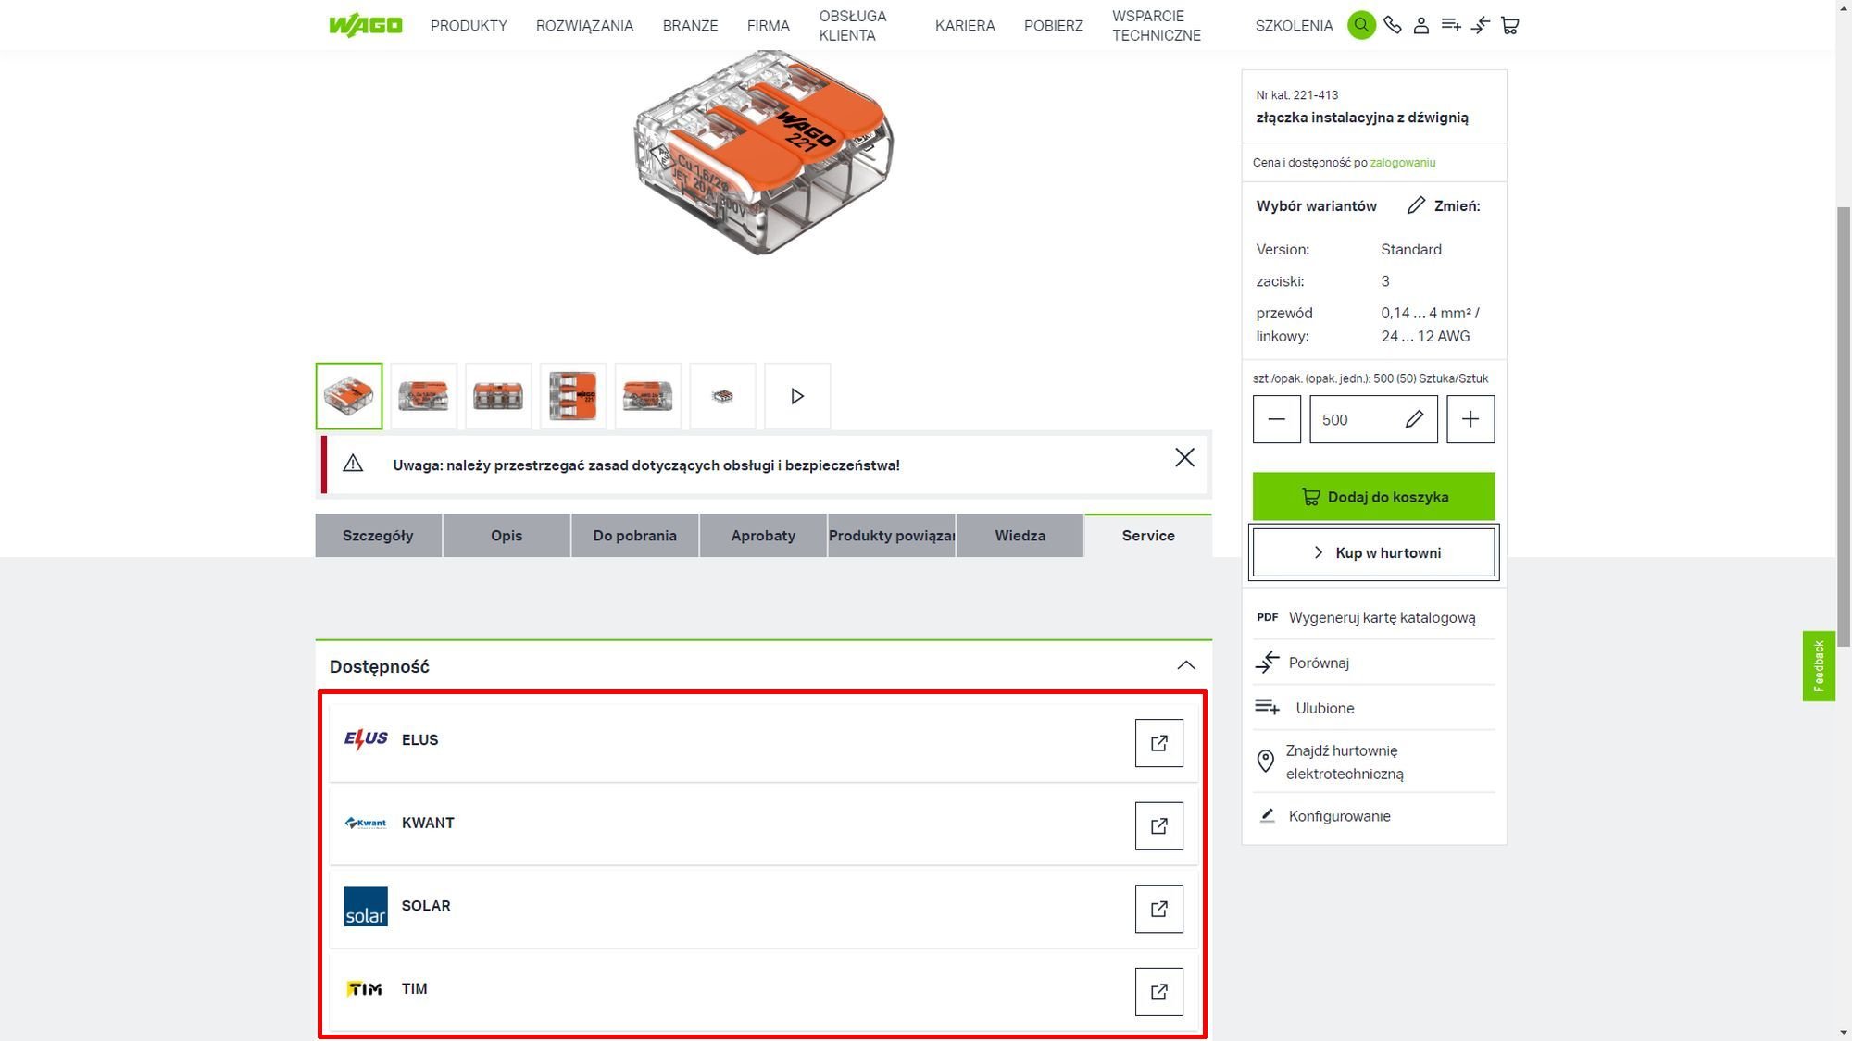Select the Service tab

1148,536
